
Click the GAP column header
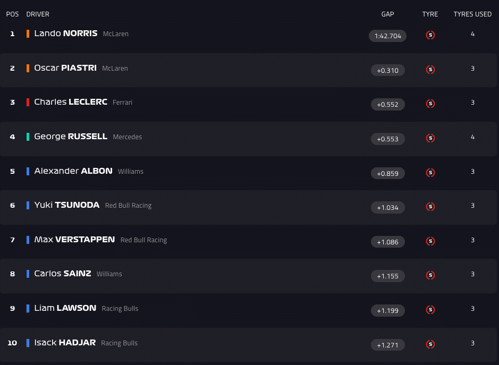[x=387, y=14]
